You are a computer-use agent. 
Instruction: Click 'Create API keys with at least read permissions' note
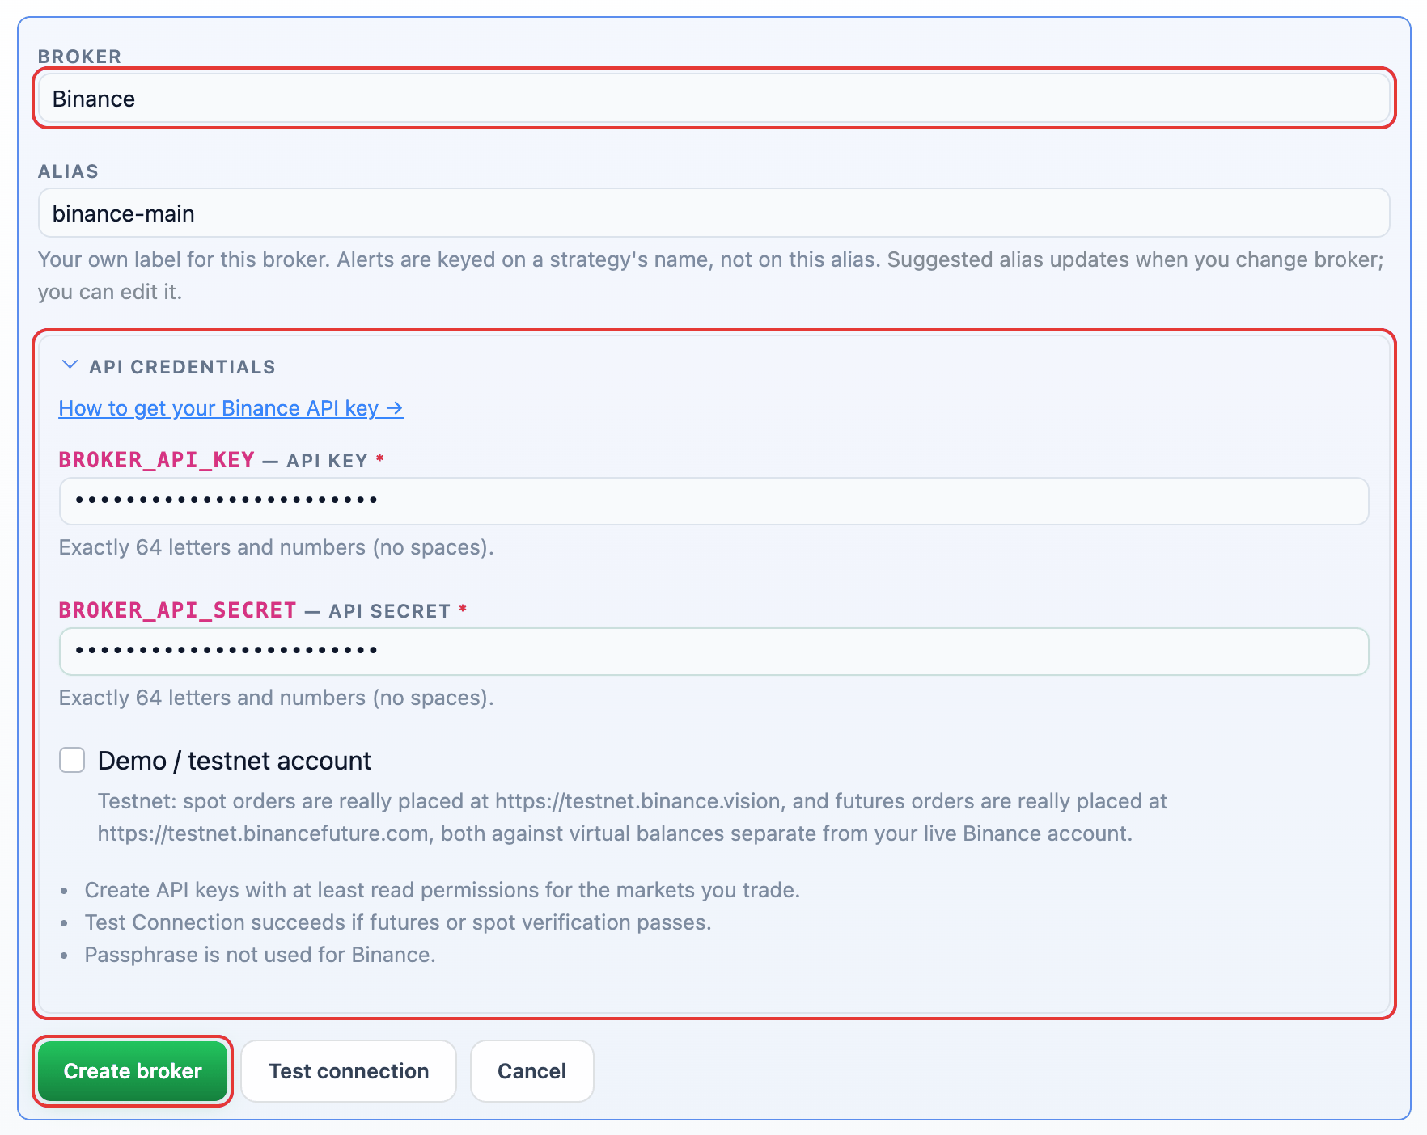click(x=442, y=890)
